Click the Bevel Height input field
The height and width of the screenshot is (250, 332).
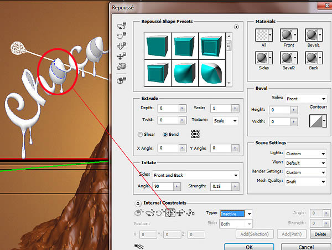pyautogui.click(x=279, y=110)
